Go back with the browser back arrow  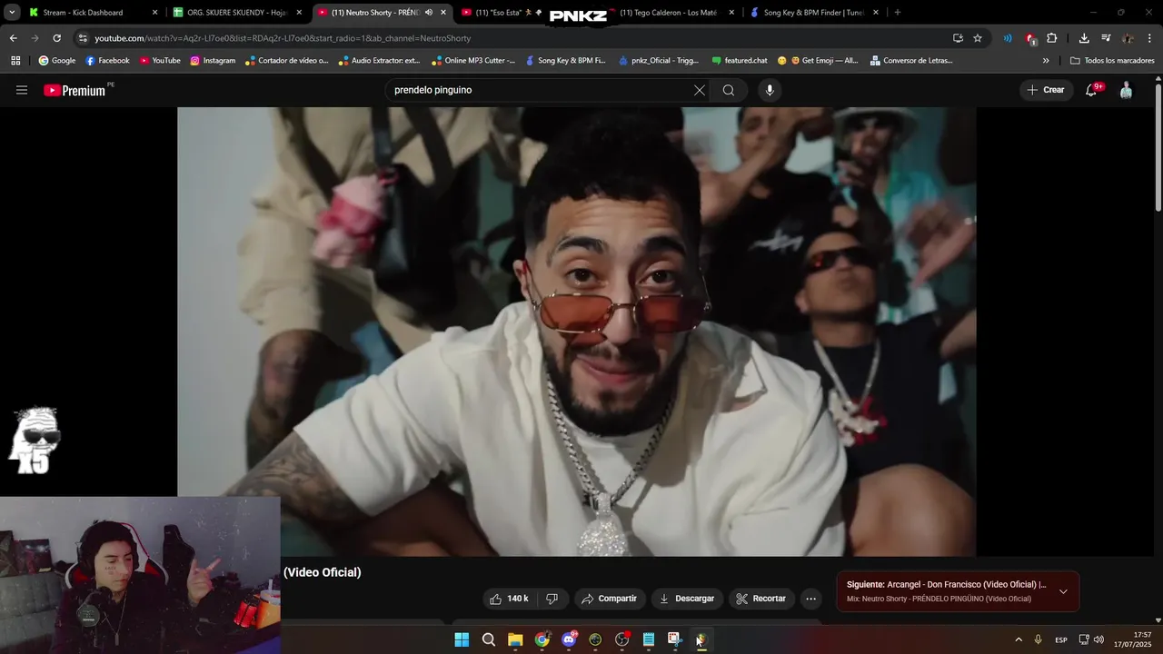pyautogui.click(x=13, y=38)
